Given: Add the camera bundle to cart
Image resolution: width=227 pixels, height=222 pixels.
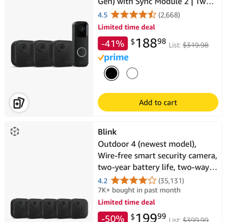Looking at the screenshot, I should [158, 103].
